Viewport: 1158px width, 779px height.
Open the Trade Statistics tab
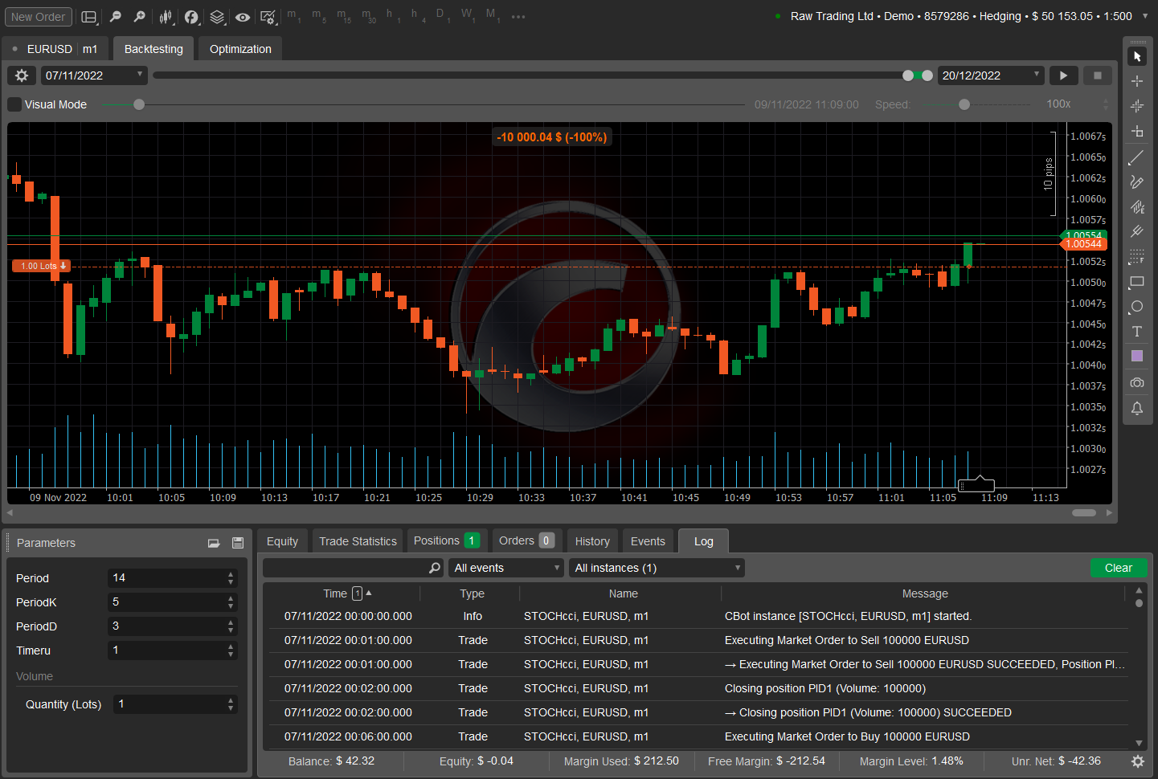[x=358, y=541]
